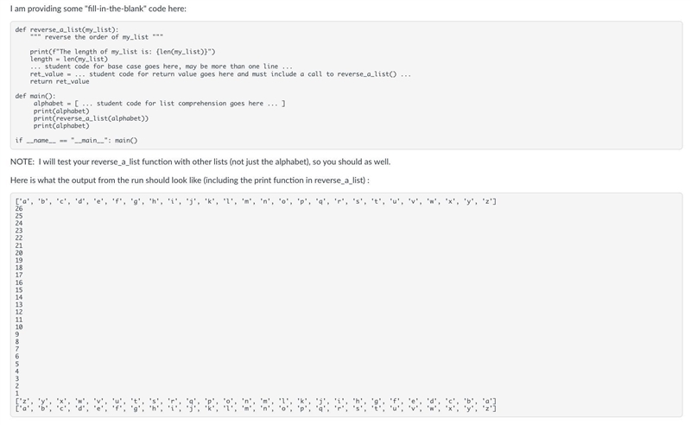
Task: Click the "def reverse_a_list(my_list):" code line
Action: point(67,29)
